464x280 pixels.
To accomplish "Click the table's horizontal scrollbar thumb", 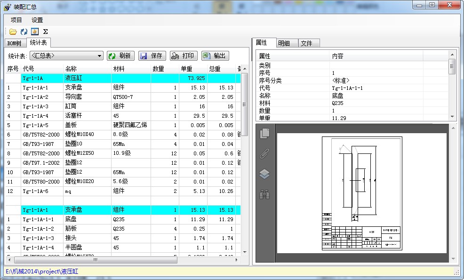I will (95, 260).
